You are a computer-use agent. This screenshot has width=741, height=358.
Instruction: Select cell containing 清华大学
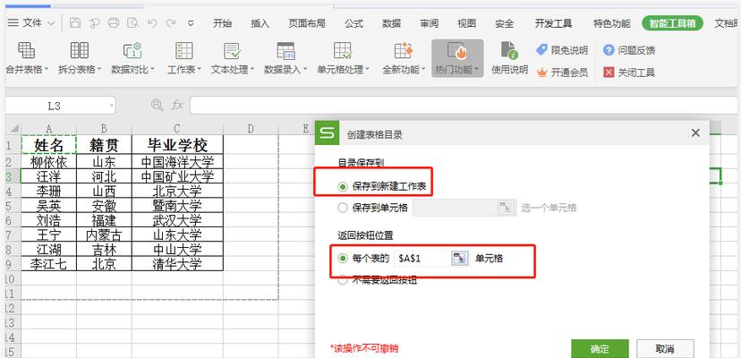pos(177,264)
